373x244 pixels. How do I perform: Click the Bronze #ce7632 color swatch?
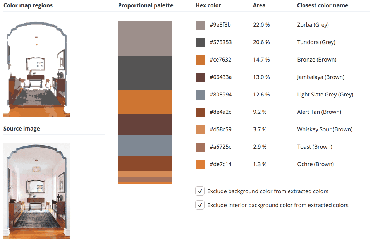point(200,60)
